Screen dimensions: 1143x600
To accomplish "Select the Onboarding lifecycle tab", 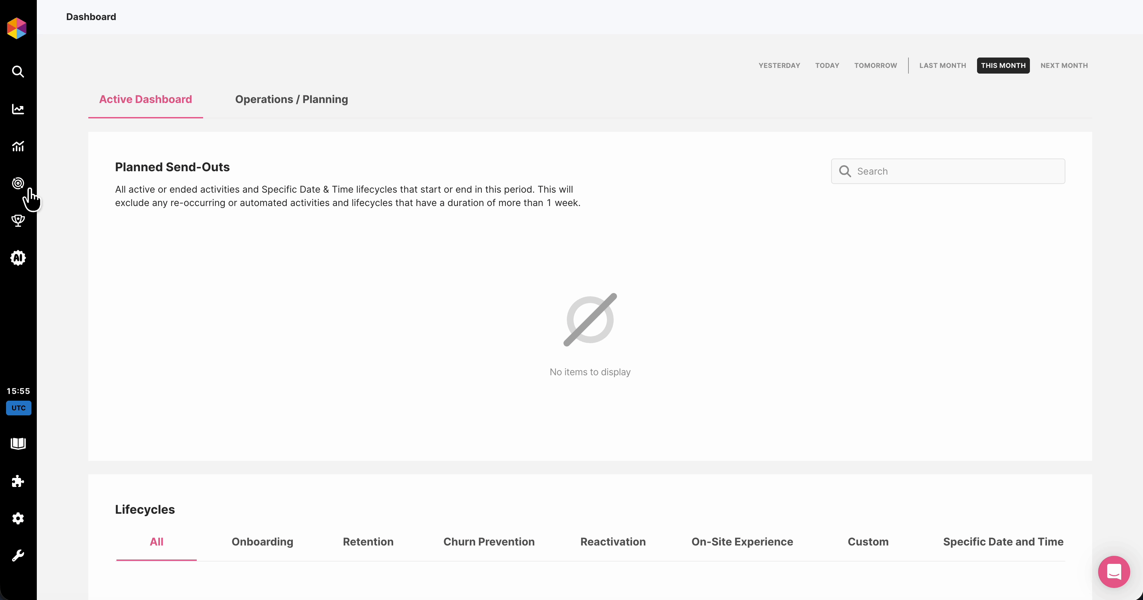I will pos(262,542).
